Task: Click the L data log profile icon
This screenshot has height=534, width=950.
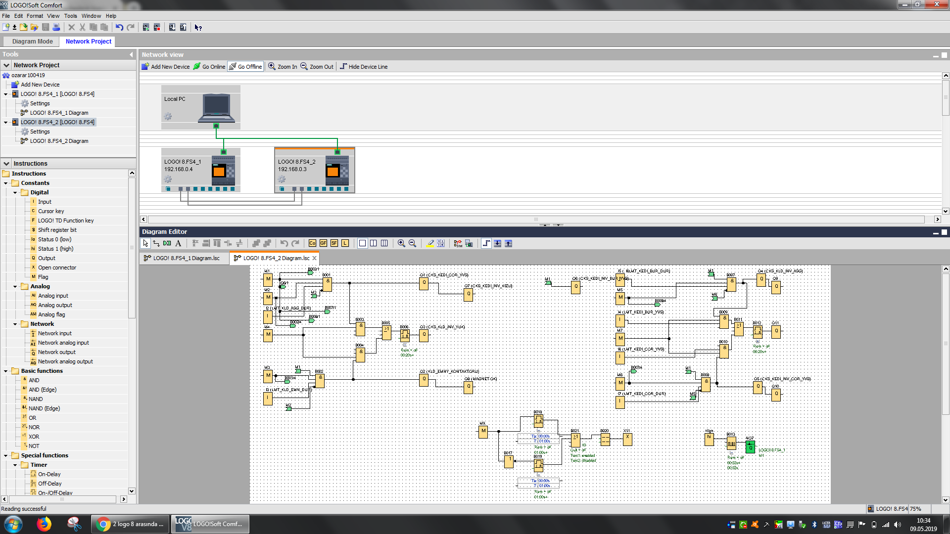Action: coord(345,243)
